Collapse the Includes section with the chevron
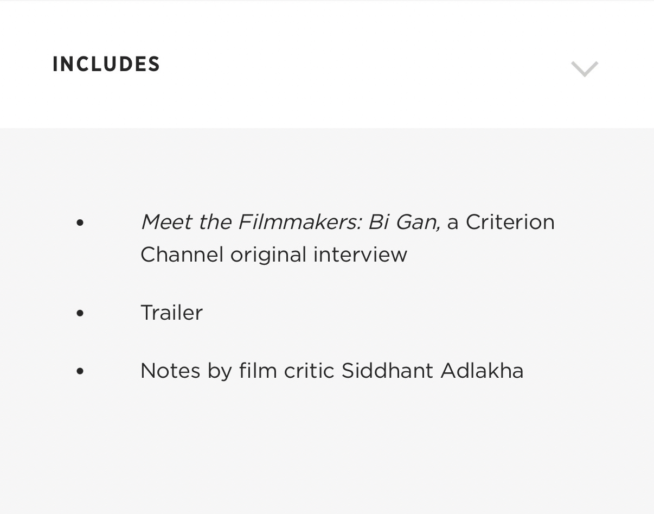The height and width of the screenshot is (514, 654). pyautogui.click(x=584, y=69)
